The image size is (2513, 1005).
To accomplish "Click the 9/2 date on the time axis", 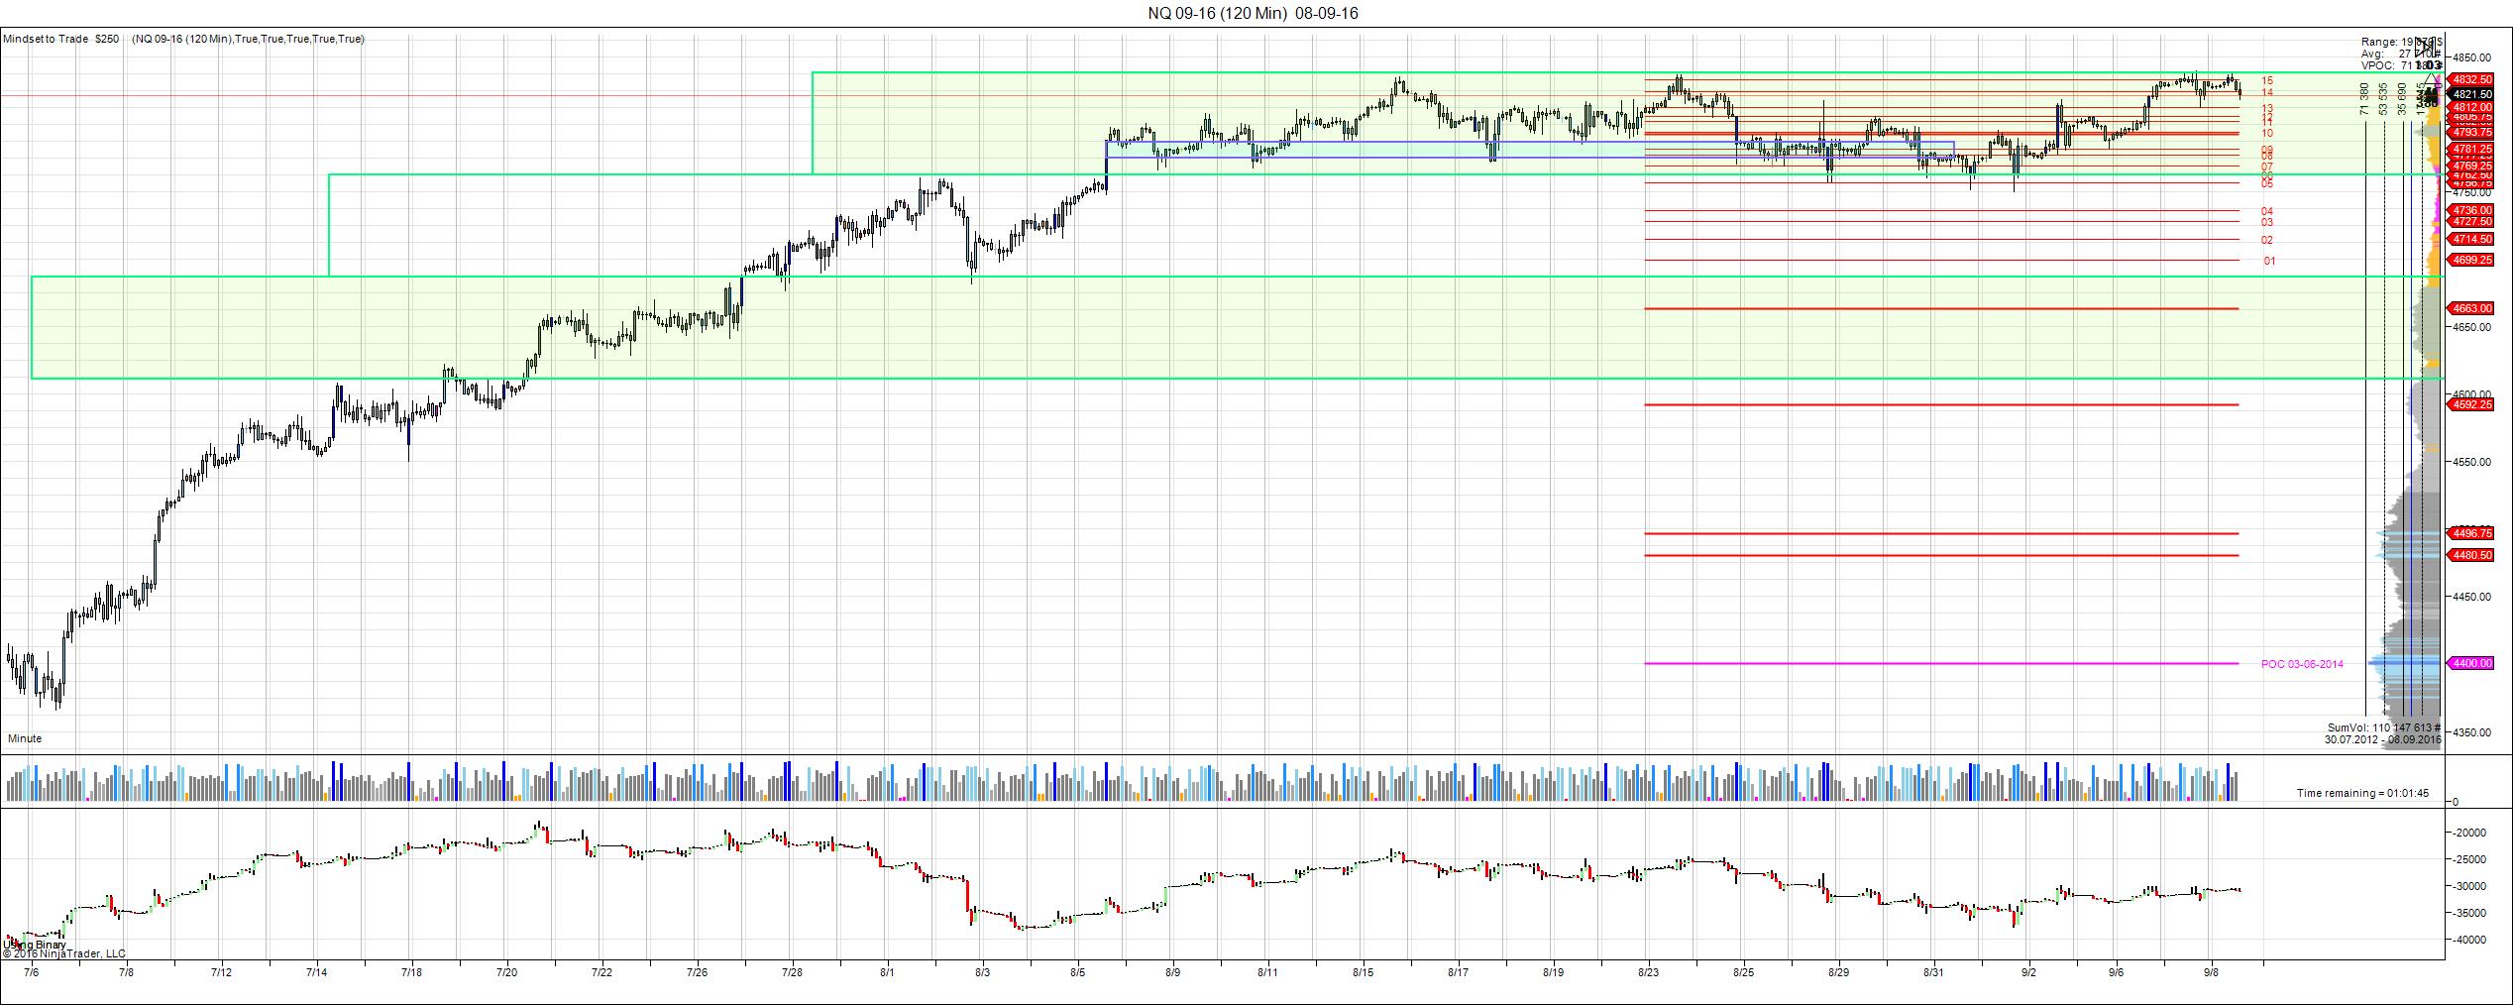I will (2028, 972).
